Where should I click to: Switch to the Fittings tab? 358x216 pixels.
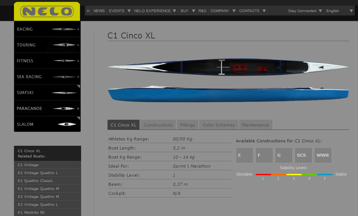pyautogui.click(x=187, y=125)
